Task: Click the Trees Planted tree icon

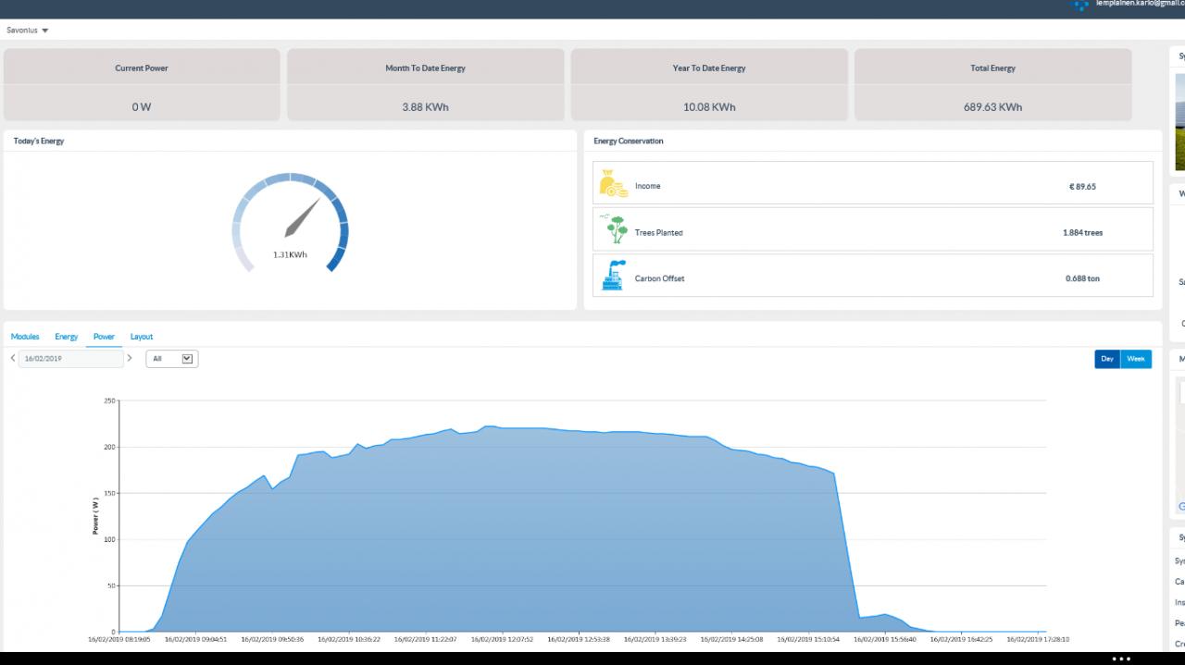Action: point(615,229)
